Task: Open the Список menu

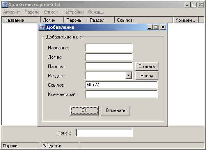Action: [x=51, y=12]
